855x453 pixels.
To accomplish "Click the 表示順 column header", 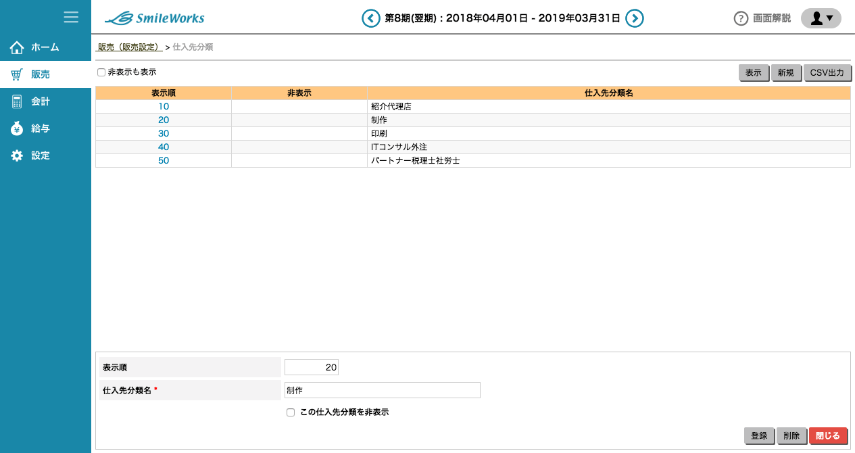I will tap(164, 93).
